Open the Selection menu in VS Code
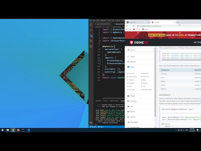This screenshot has width=201, height=151. [103, 20]
